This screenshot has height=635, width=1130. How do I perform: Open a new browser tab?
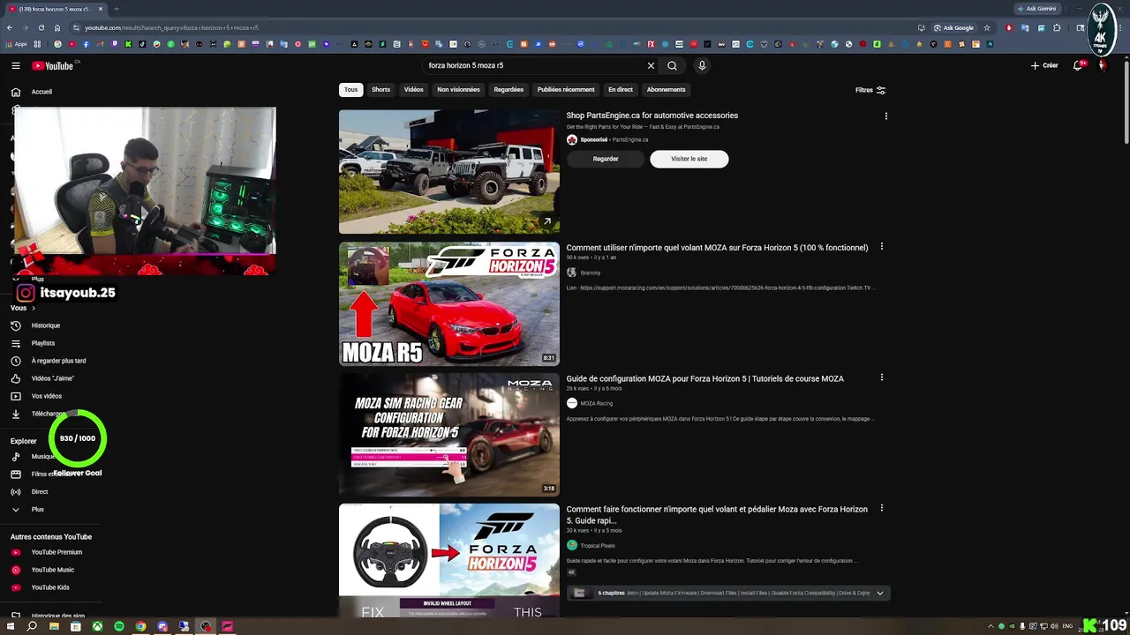click(x=116, y=9)
